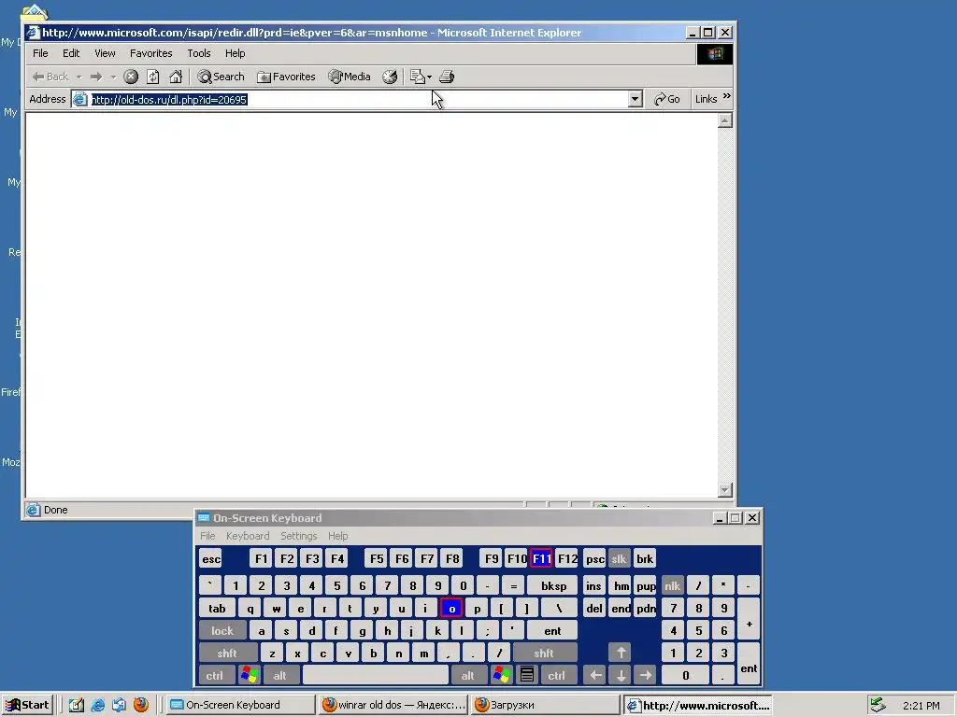Toggle the nlk num lock key

672,586
